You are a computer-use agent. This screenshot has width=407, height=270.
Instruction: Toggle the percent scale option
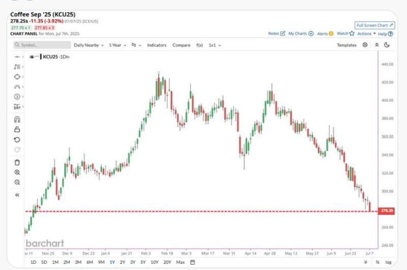[x=377, y=262]
